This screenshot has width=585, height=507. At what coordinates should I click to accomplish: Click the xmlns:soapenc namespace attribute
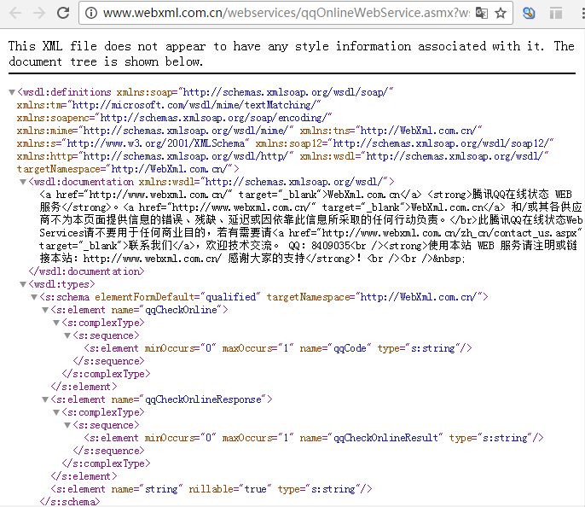[x=174, y=118]
